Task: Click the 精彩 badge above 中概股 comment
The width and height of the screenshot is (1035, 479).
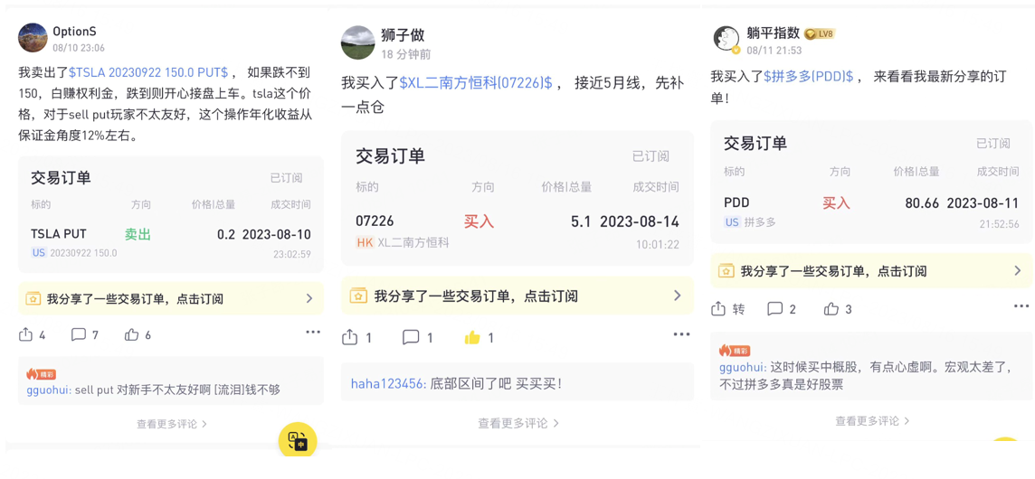Action: click(x=733, y=351)
